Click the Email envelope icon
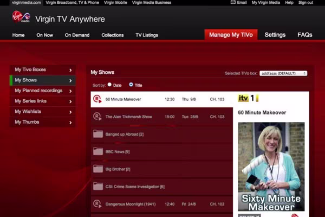Image resolution: width=325 pixels, height=217 pixels. click(x=233, y=2)
